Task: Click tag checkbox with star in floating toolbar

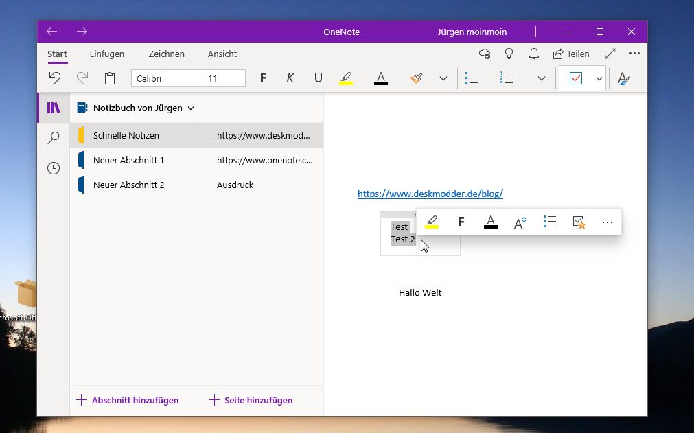Action: pos(579,222)
